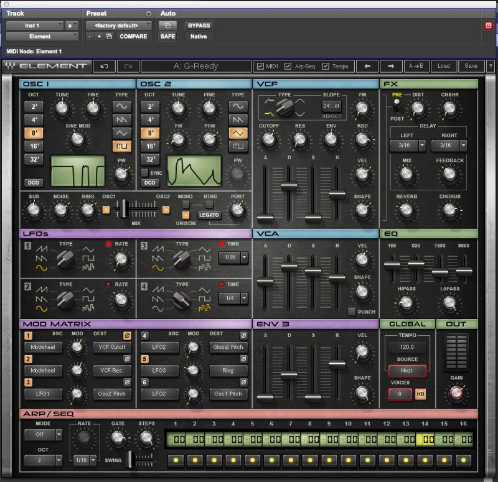This screenshot has height=482, width=498.
Task: Select square waveform for OSC 1
Action: (x=121, y=146)
